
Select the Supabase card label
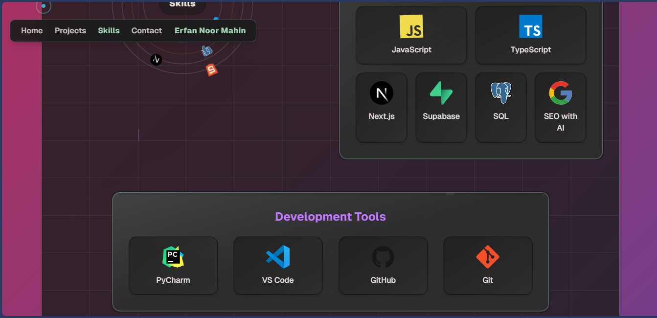pyautogui.click(x=441, y=116)
